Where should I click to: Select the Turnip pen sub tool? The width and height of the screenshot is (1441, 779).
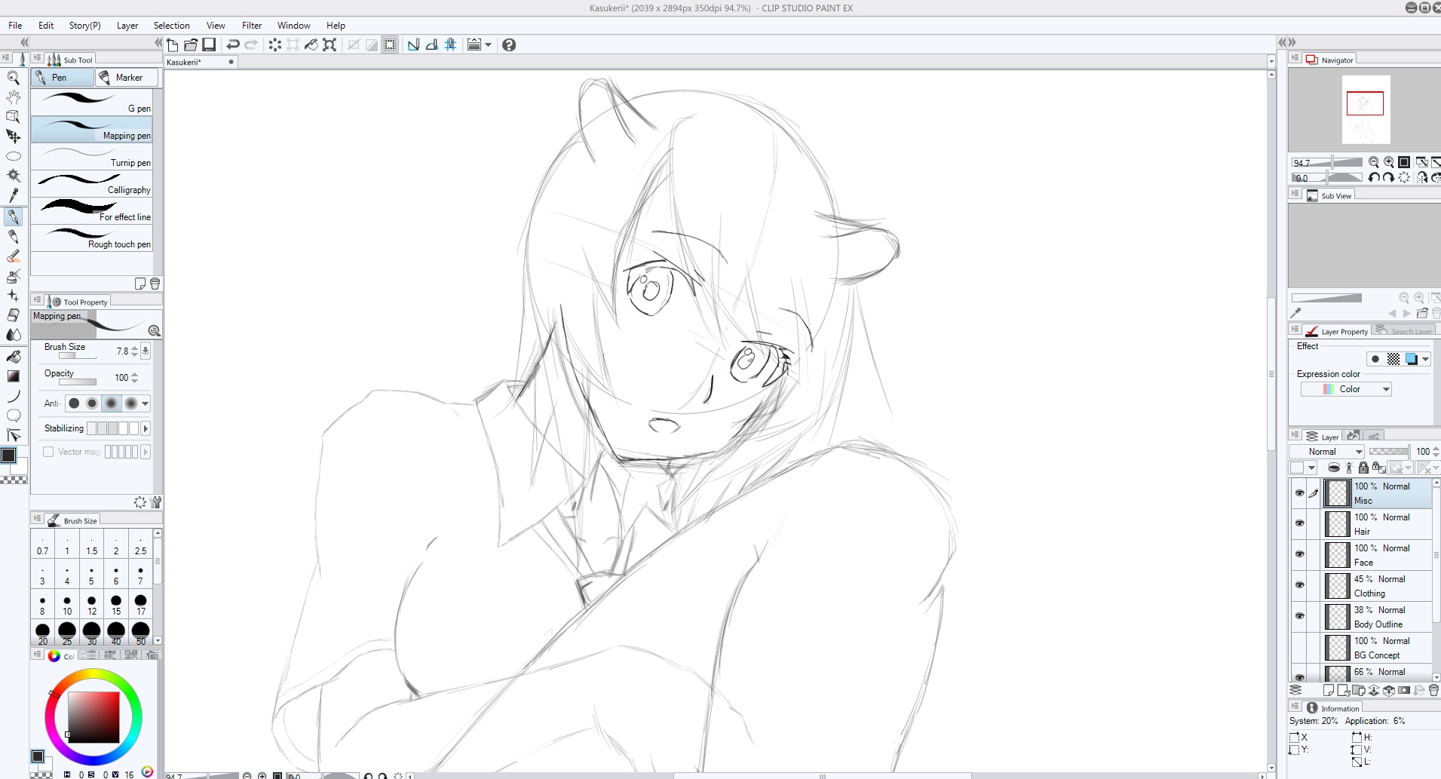(x=92, y=156)
